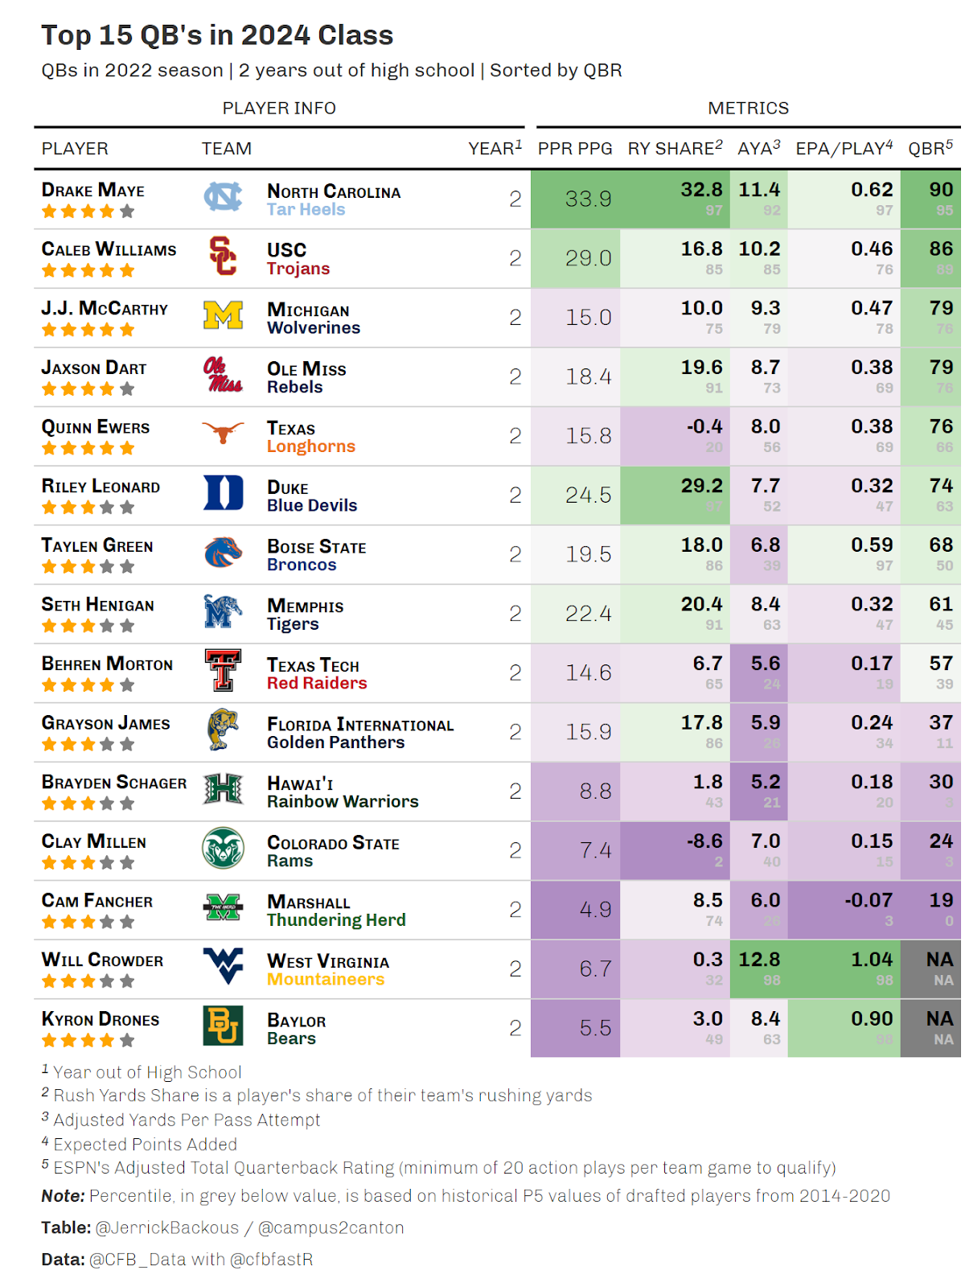Click the West Virginia WV logo
The height and width of the screenshot is (1287, 969).
223,967
